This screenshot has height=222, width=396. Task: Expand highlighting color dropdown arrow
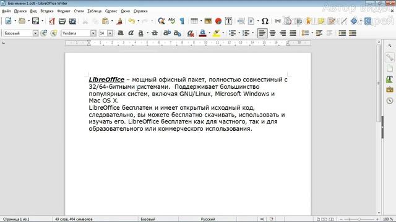pyautogui.click(x=223, y=33)
